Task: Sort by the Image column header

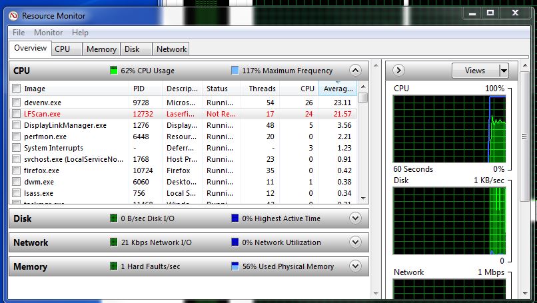Action: coord(69,89)
